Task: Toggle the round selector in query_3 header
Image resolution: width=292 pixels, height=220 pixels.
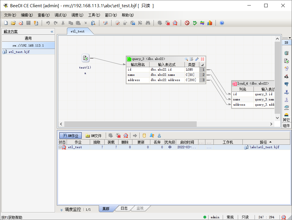Action: [x=202, y=65]
